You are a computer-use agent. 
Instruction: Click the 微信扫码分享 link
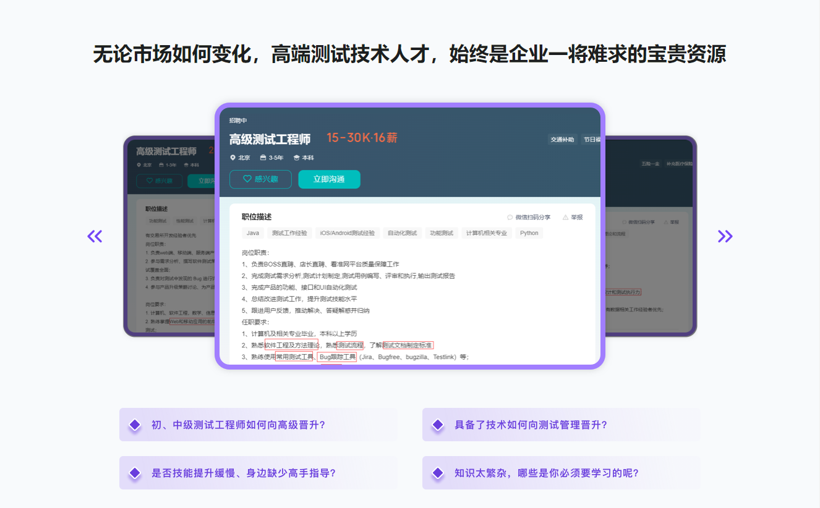pos(532,218)
